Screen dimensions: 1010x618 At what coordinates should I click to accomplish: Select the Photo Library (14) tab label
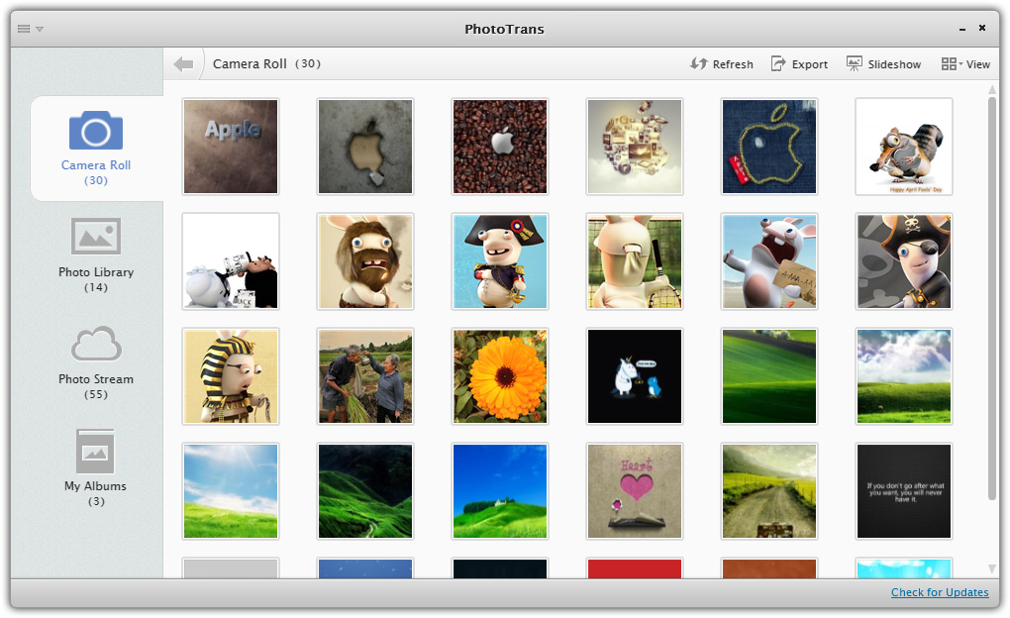coord(96,279)
